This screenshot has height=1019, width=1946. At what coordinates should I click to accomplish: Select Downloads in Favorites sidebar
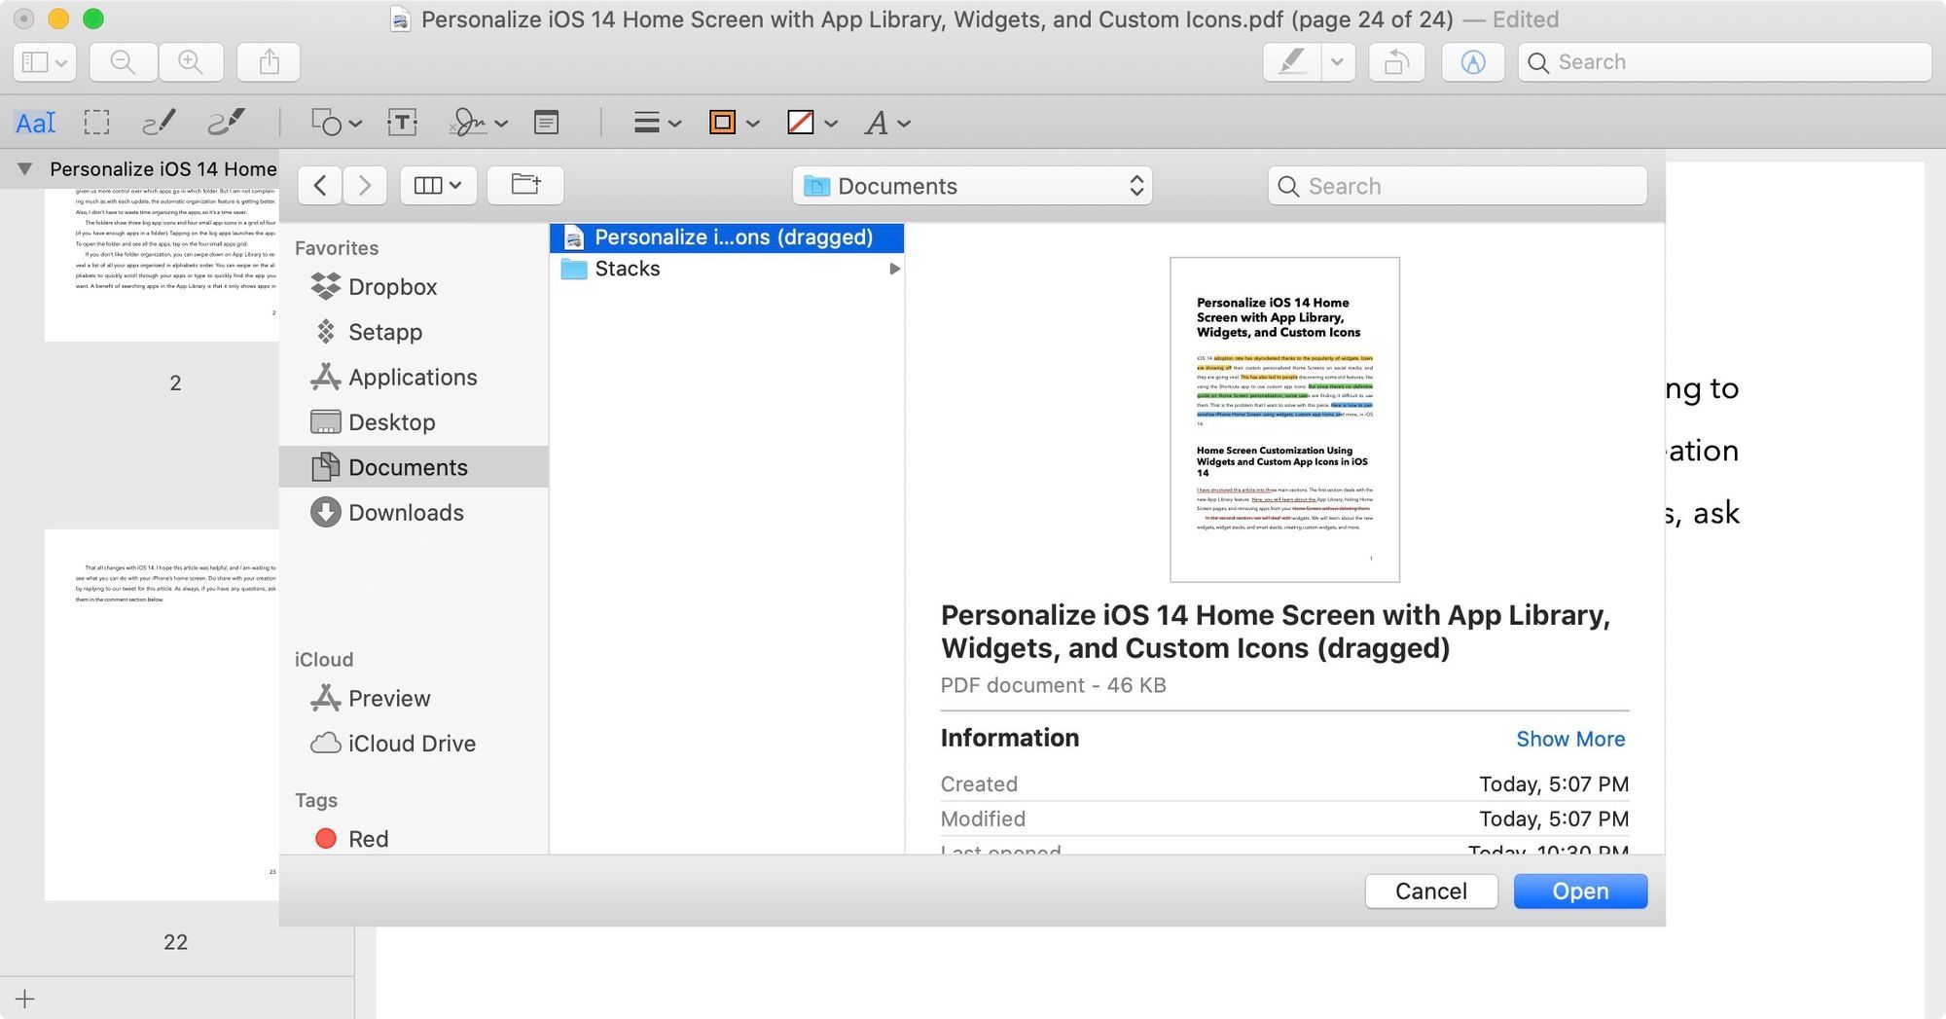(406, 513)
